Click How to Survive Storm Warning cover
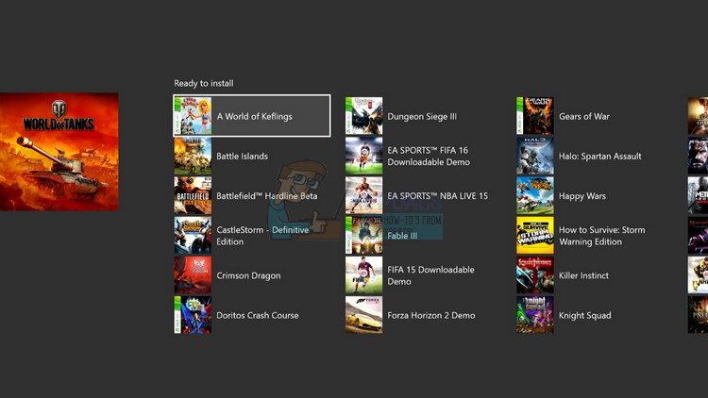 click(x=535, y=236)
